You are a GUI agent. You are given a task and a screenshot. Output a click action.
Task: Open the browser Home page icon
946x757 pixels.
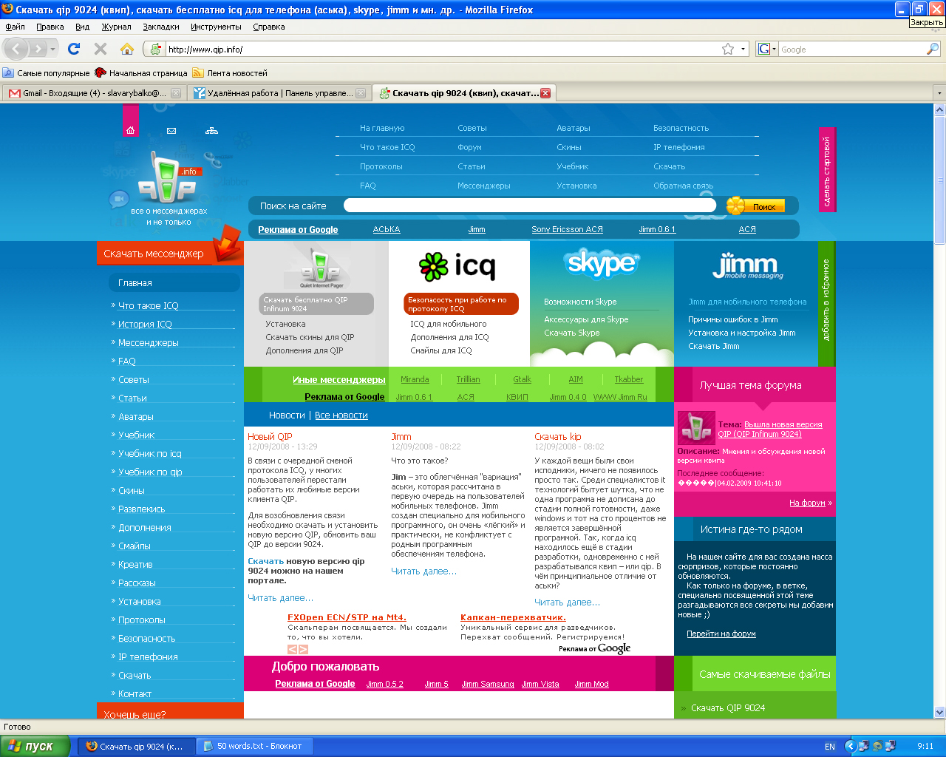point(127,49)
